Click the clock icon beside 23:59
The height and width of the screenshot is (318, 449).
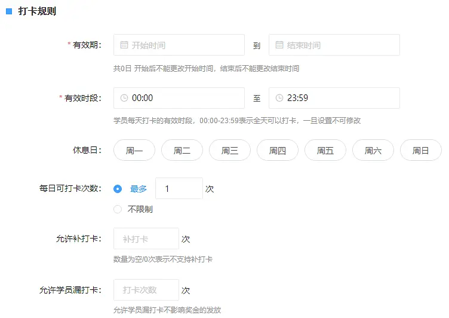(279, 98)
